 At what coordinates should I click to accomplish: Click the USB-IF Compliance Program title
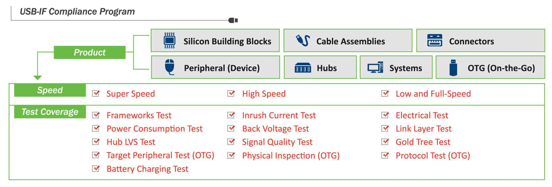click(x=77, y=11)
